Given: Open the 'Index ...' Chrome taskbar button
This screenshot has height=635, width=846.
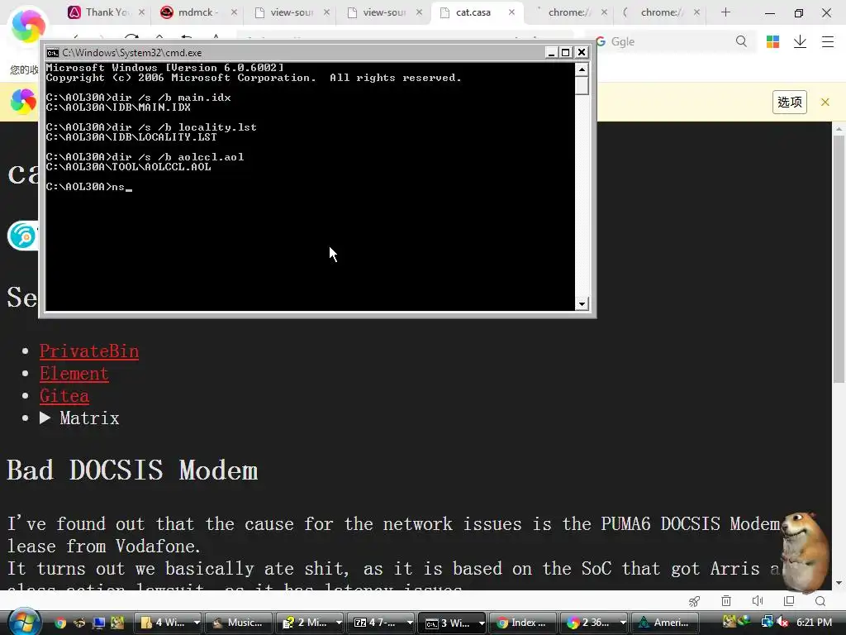Looking at the screenshot, I should coord(522,623).
